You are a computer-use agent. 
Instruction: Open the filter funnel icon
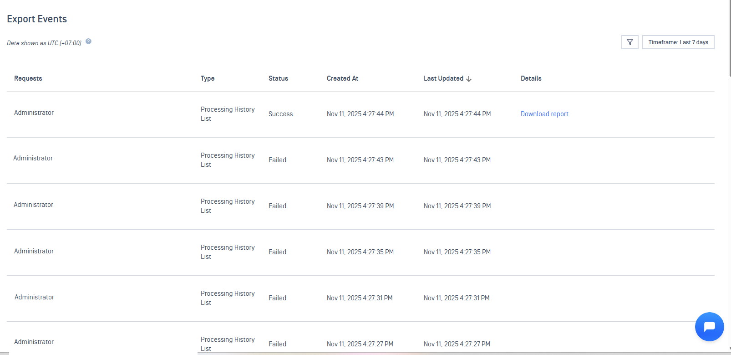[x=629, y=42]
